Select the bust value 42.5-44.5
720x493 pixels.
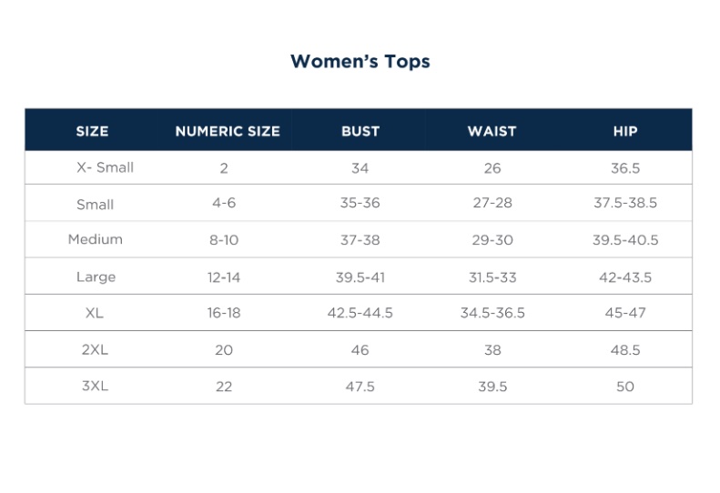tap(360, 313)
